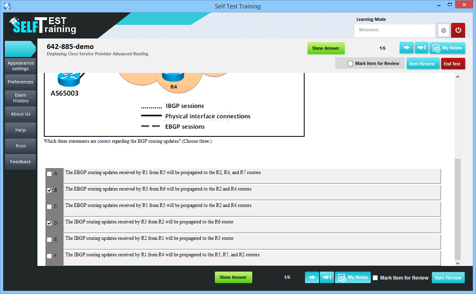Click top Item Review button

coord(422,64)
